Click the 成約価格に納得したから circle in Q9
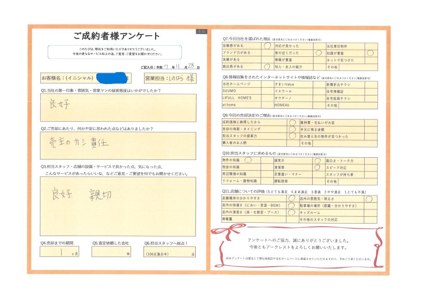Image resolution: width=430 pixels, height=304 pixels. point(292,122)
